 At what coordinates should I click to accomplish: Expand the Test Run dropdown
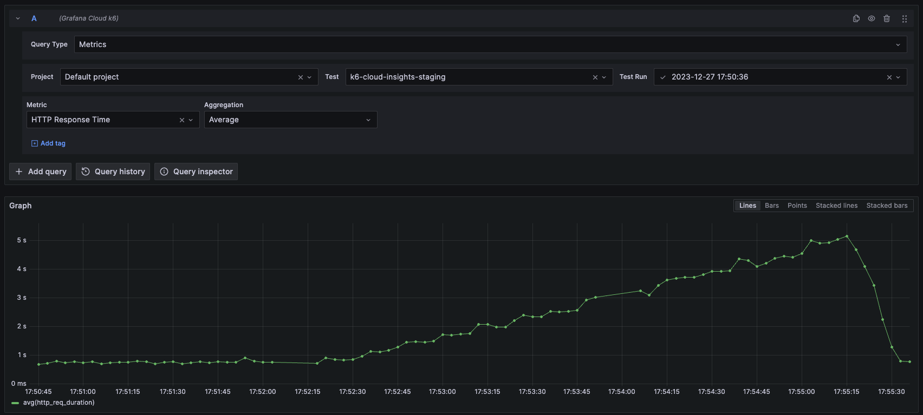pyautogui.click(x=898, y=77)
